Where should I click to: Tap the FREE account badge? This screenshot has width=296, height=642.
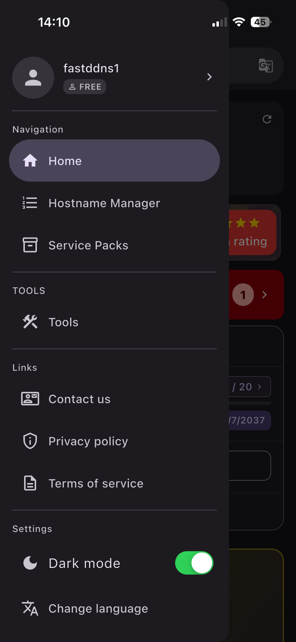pyautogui.click(x=84, y=86)
